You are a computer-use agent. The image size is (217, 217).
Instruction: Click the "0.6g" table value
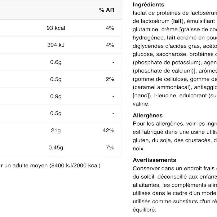(x=56, y=62)
